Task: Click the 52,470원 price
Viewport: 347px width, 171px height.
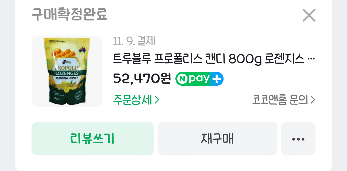Action: [x=142, y=79]
